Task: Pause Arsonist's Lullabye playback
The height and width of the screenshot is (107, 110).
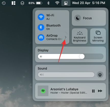Action: [93, 91]
